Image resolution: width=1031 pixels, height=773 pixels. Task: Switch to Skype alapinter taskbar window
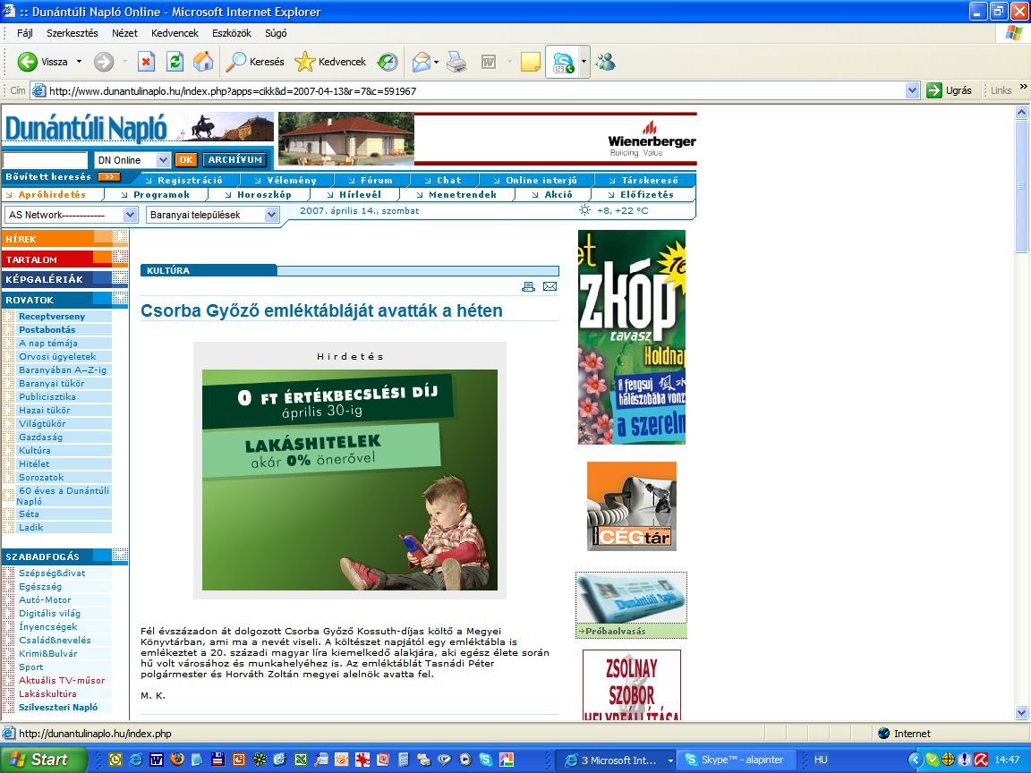pos(735,760)
